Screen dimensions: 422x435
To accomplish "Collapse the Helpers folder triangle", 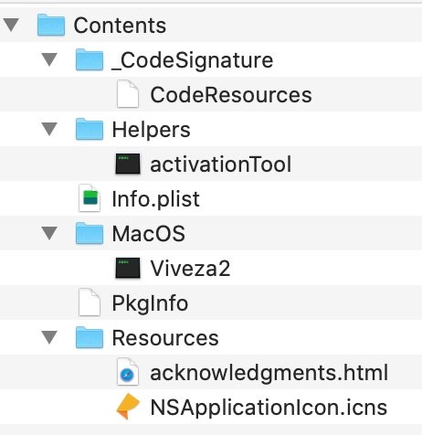I will (x=49, y=129).
